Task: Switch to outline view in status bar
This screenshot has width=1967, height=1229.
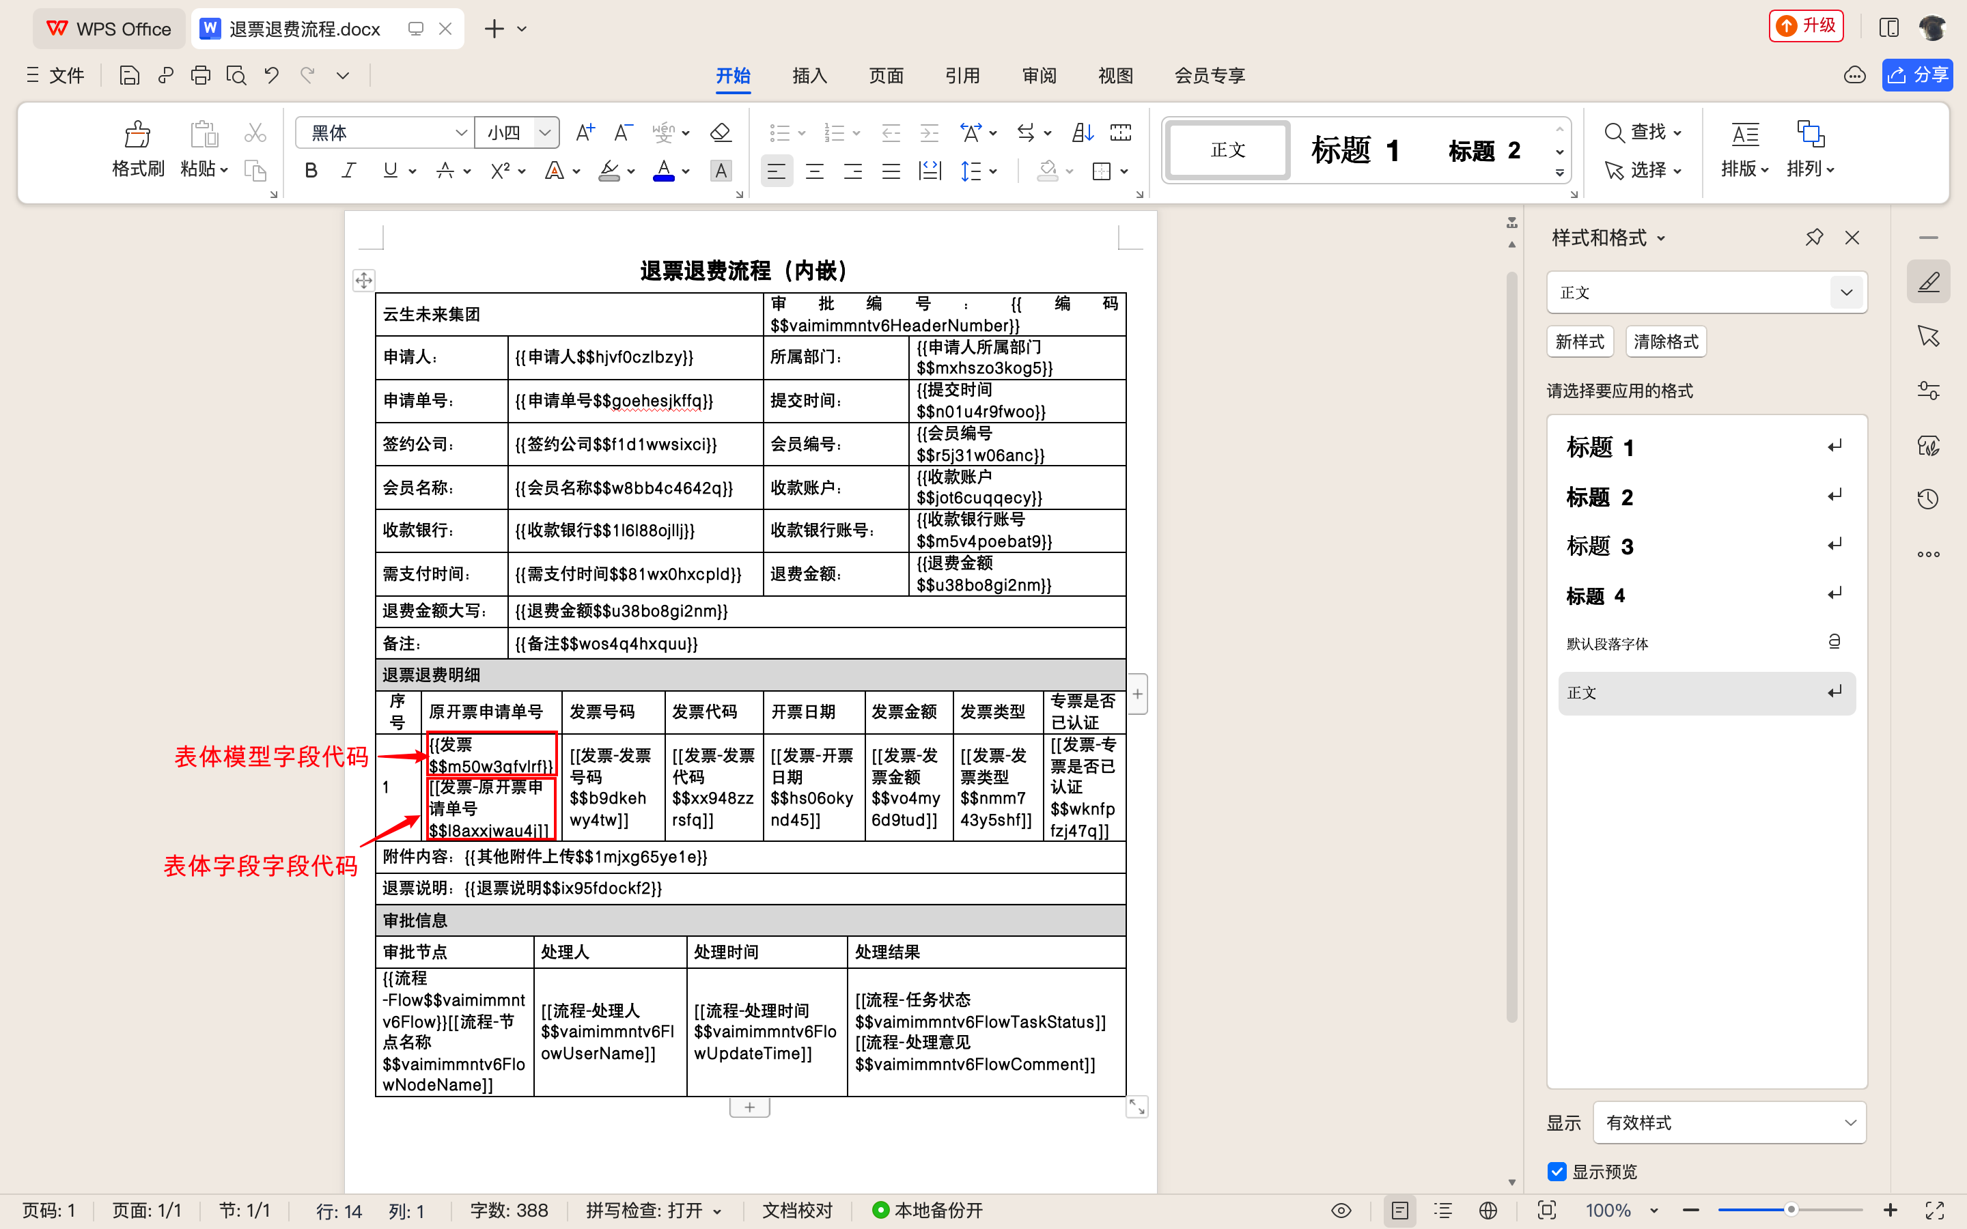Action: tap(1442, 1211)
